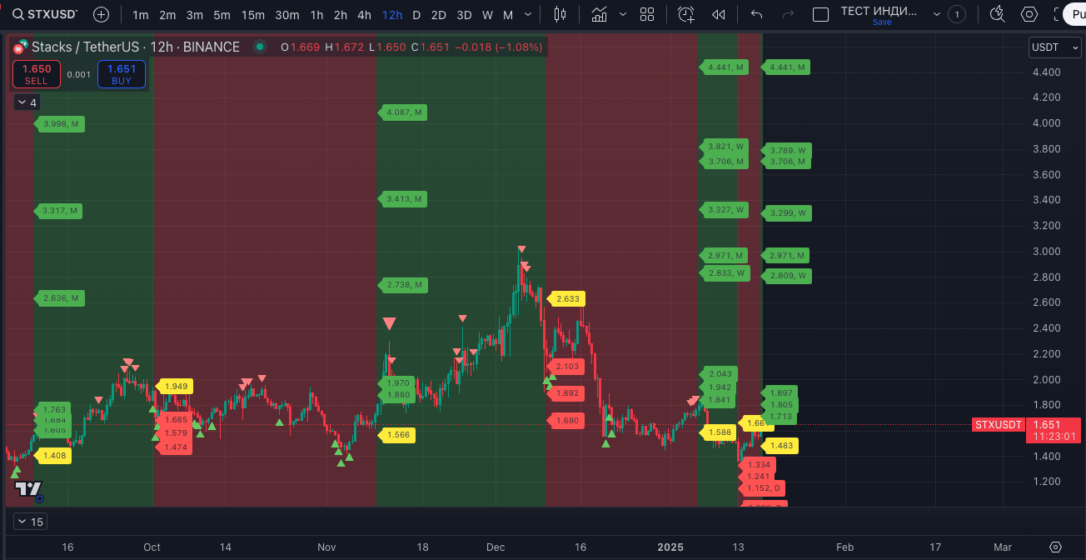Click the yellow 1.949 price label
Image resolution: width=1086 pixels, height=560 pixels.
(x=173, y=387)
